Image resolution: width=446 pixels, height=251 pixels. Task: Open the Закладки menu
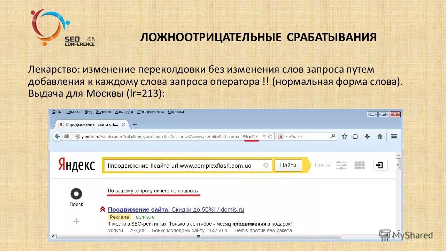[124, 112]
